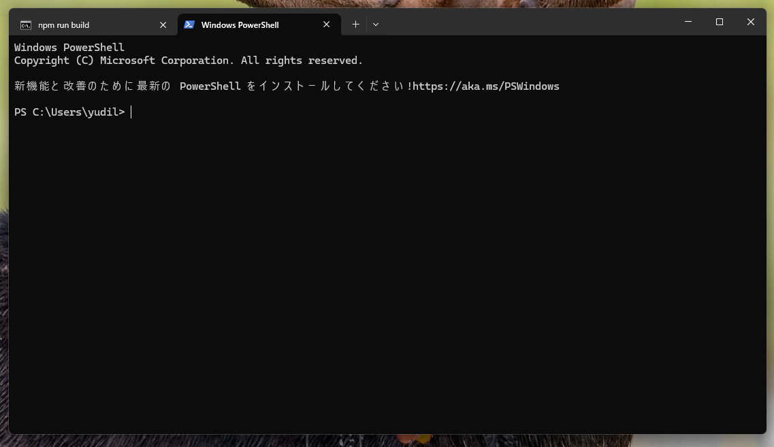Viewport: 774px width, 447px height.
Task: Place cursor after the prompt's blinking caret
Action: [131, 112]
